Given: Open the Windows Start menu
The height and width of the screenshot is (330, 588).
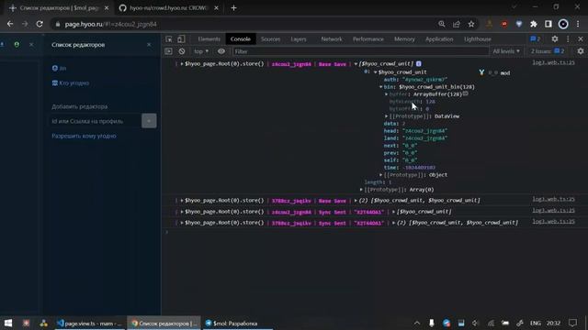Looking at the screenshot, I should (x=8, y=324).
